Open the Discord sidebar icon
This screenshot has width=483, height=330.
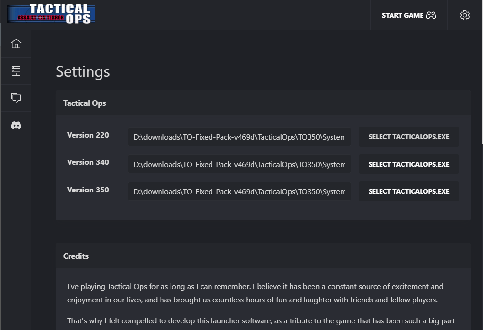tap(16, 125)
